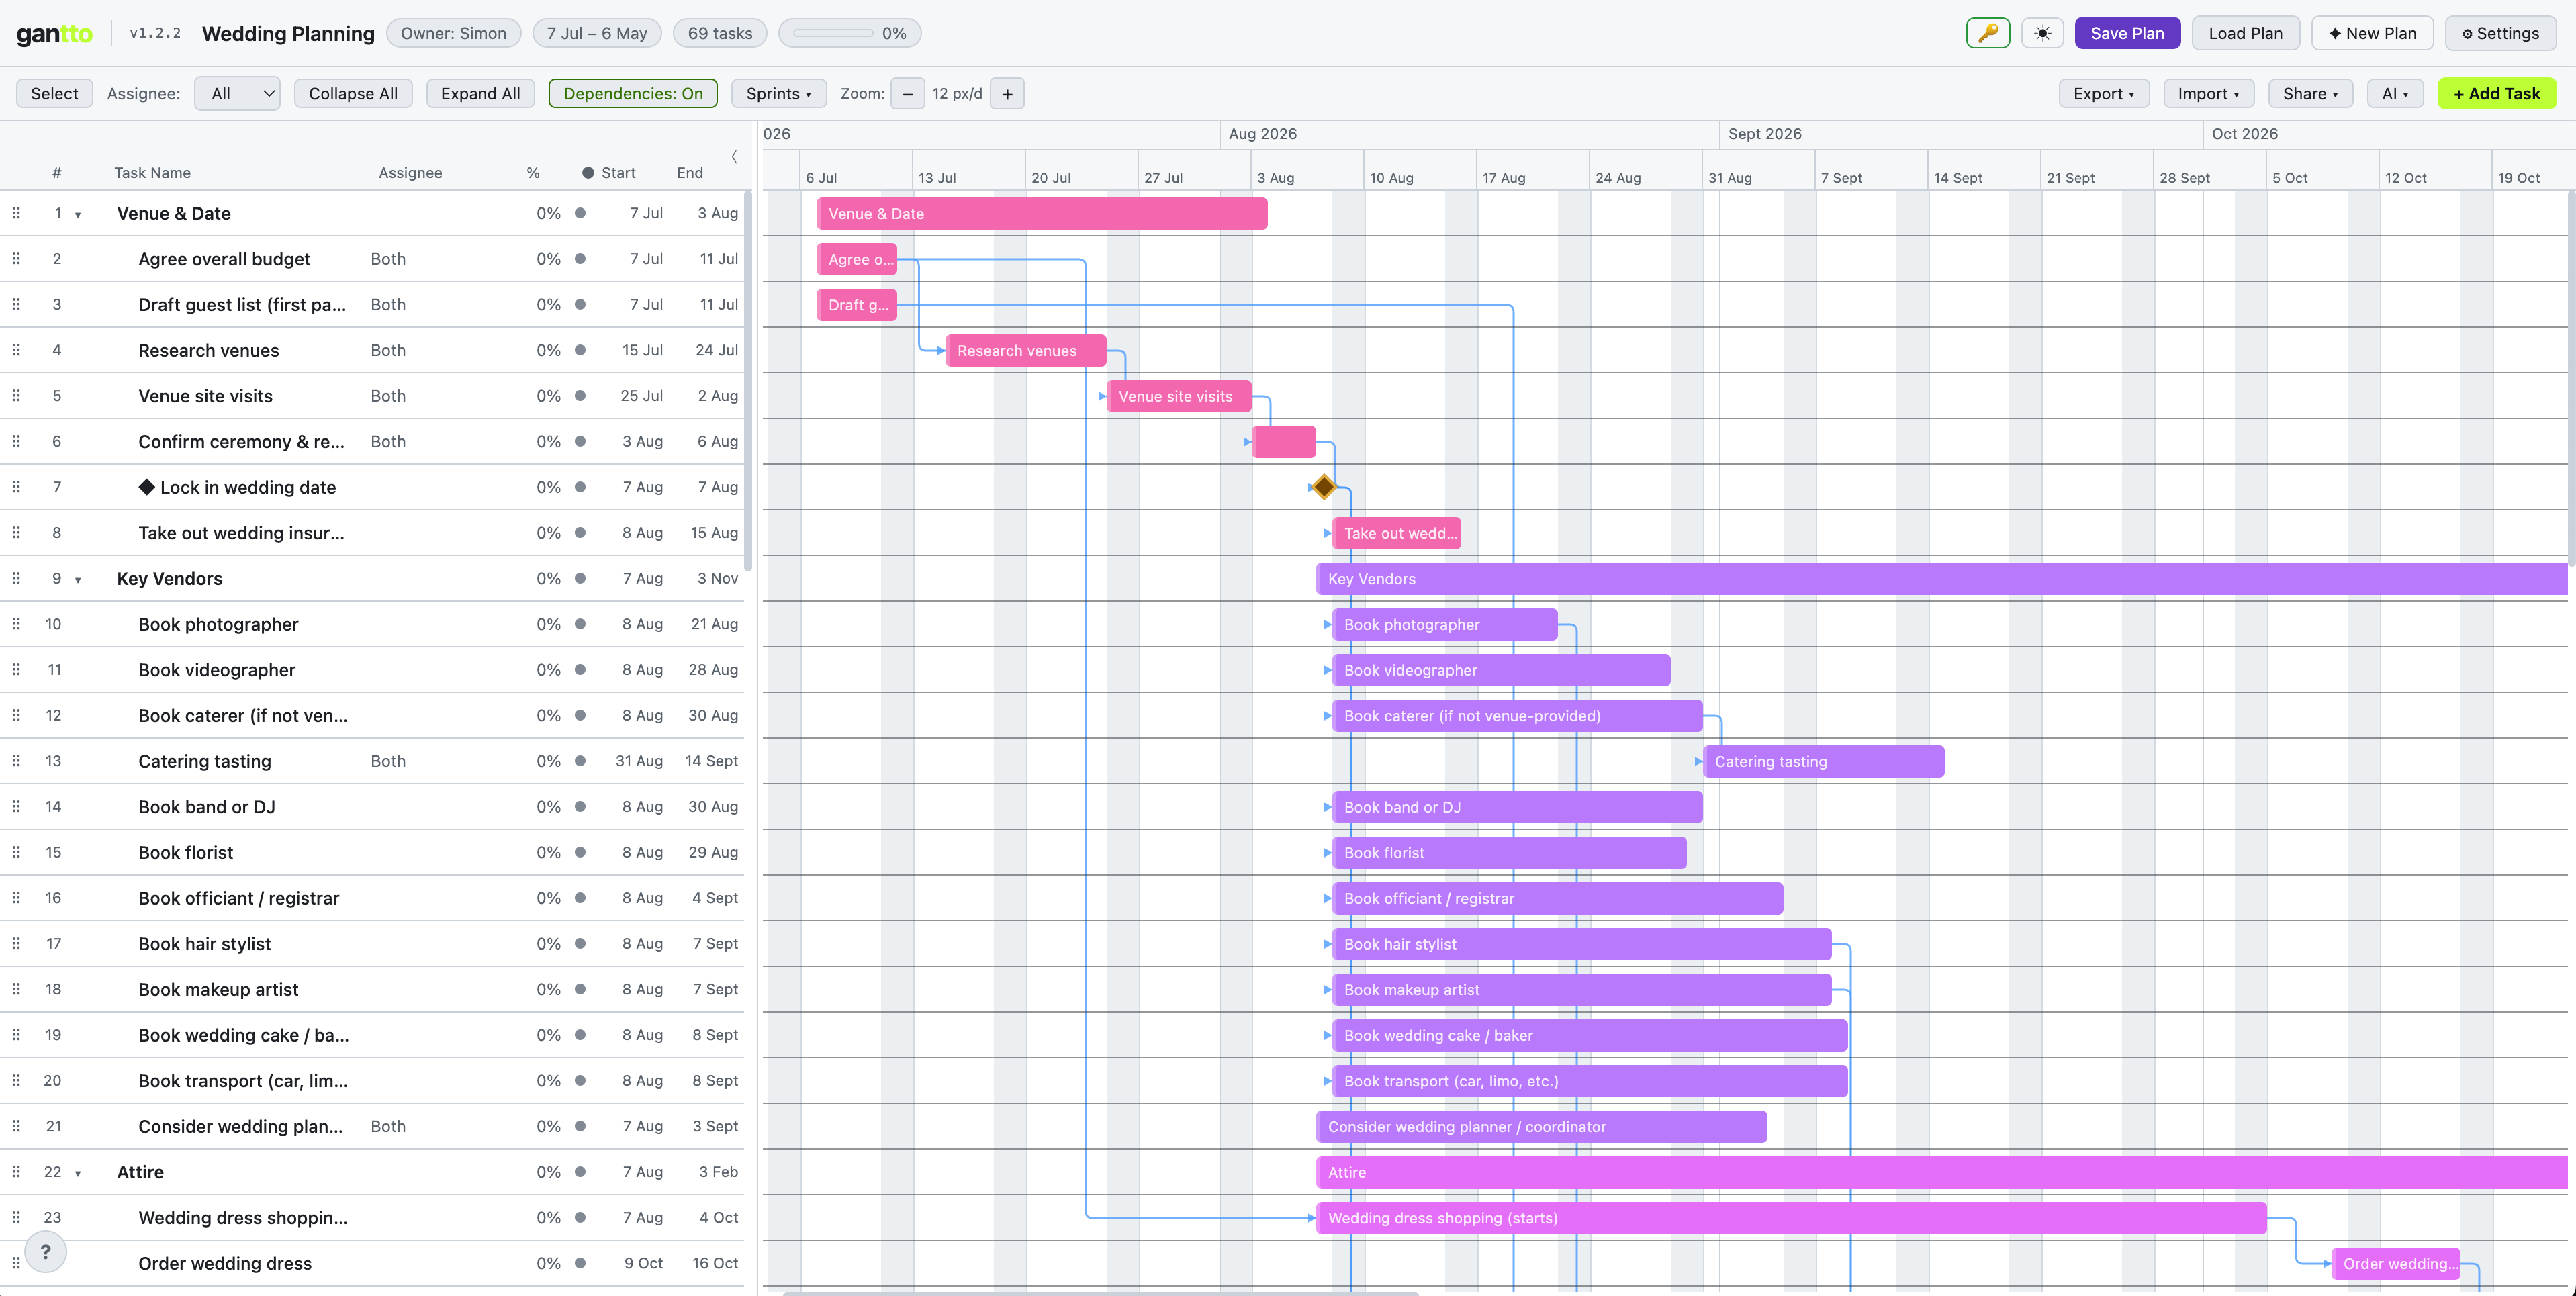Click status dot of Order wedding dress row
Viewport: 2576px width, 1296px height.
coord(580,1263)
